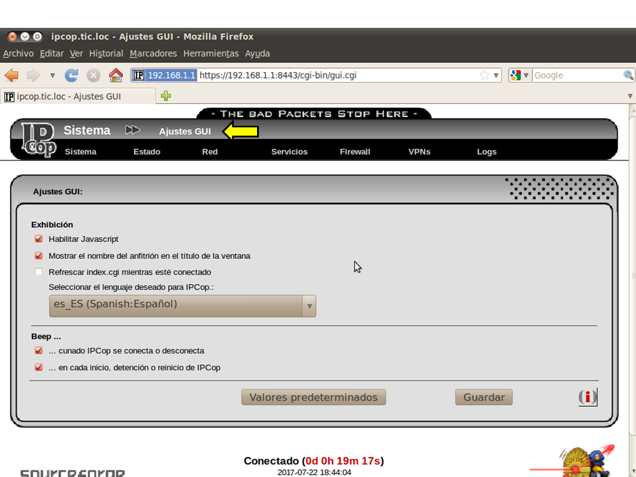Enable Refrescar index.cgi mientras esté conectado
636x477 pixels.
pos(38,272)
